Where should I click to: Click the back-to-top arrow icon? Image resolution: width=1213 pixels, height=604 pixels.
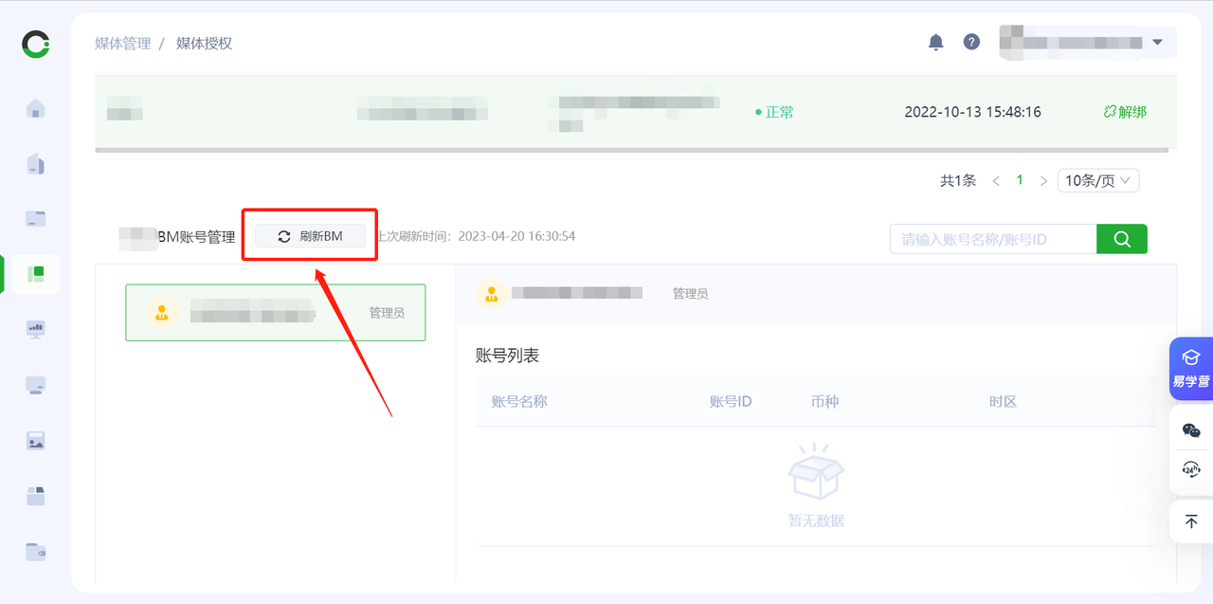click(1191, 522)
